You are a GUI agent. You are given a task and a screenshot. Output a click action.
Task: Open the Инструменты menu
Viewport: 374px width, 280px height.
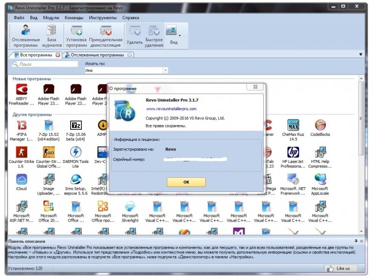coord(103,18)
